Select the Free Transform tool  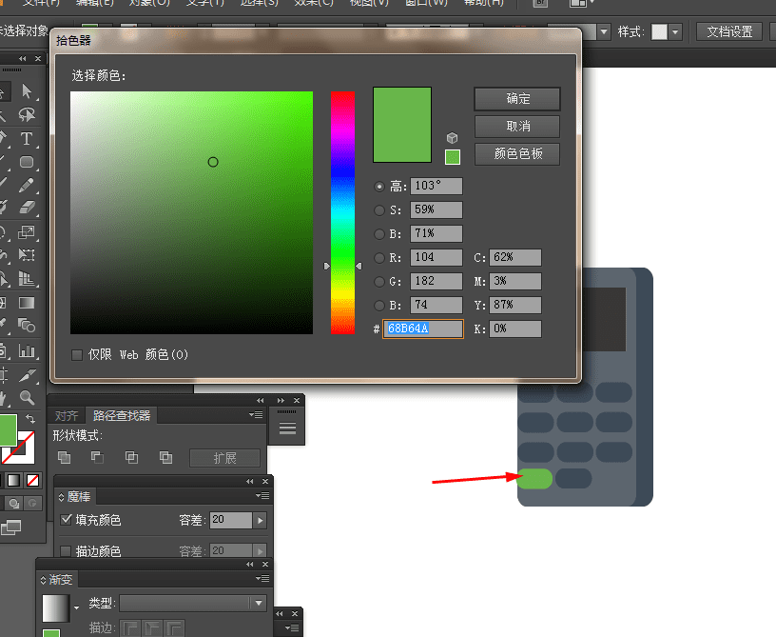click(27, 254)
